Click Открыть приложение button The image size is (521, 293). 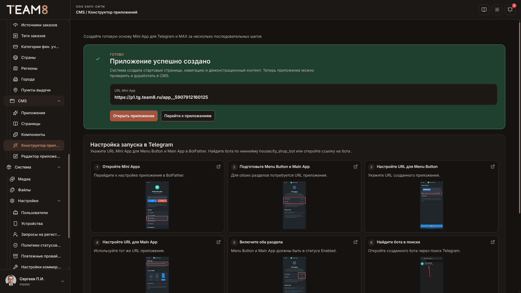134,116
